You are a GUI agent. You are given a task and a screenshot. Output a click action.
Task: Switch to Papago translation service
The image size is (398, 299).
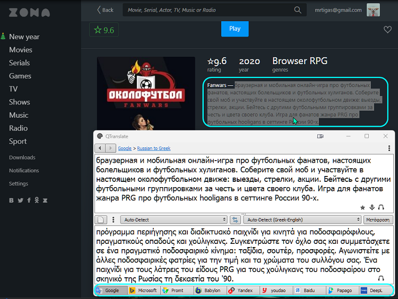[342, 291]
